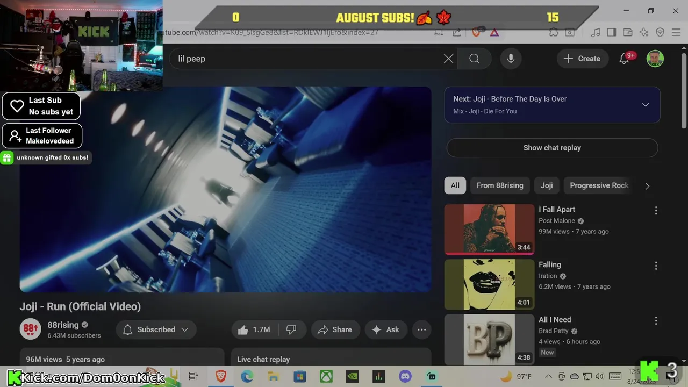
Task: Click the Post Malone channel name
Action: click(x=557, y=221)
